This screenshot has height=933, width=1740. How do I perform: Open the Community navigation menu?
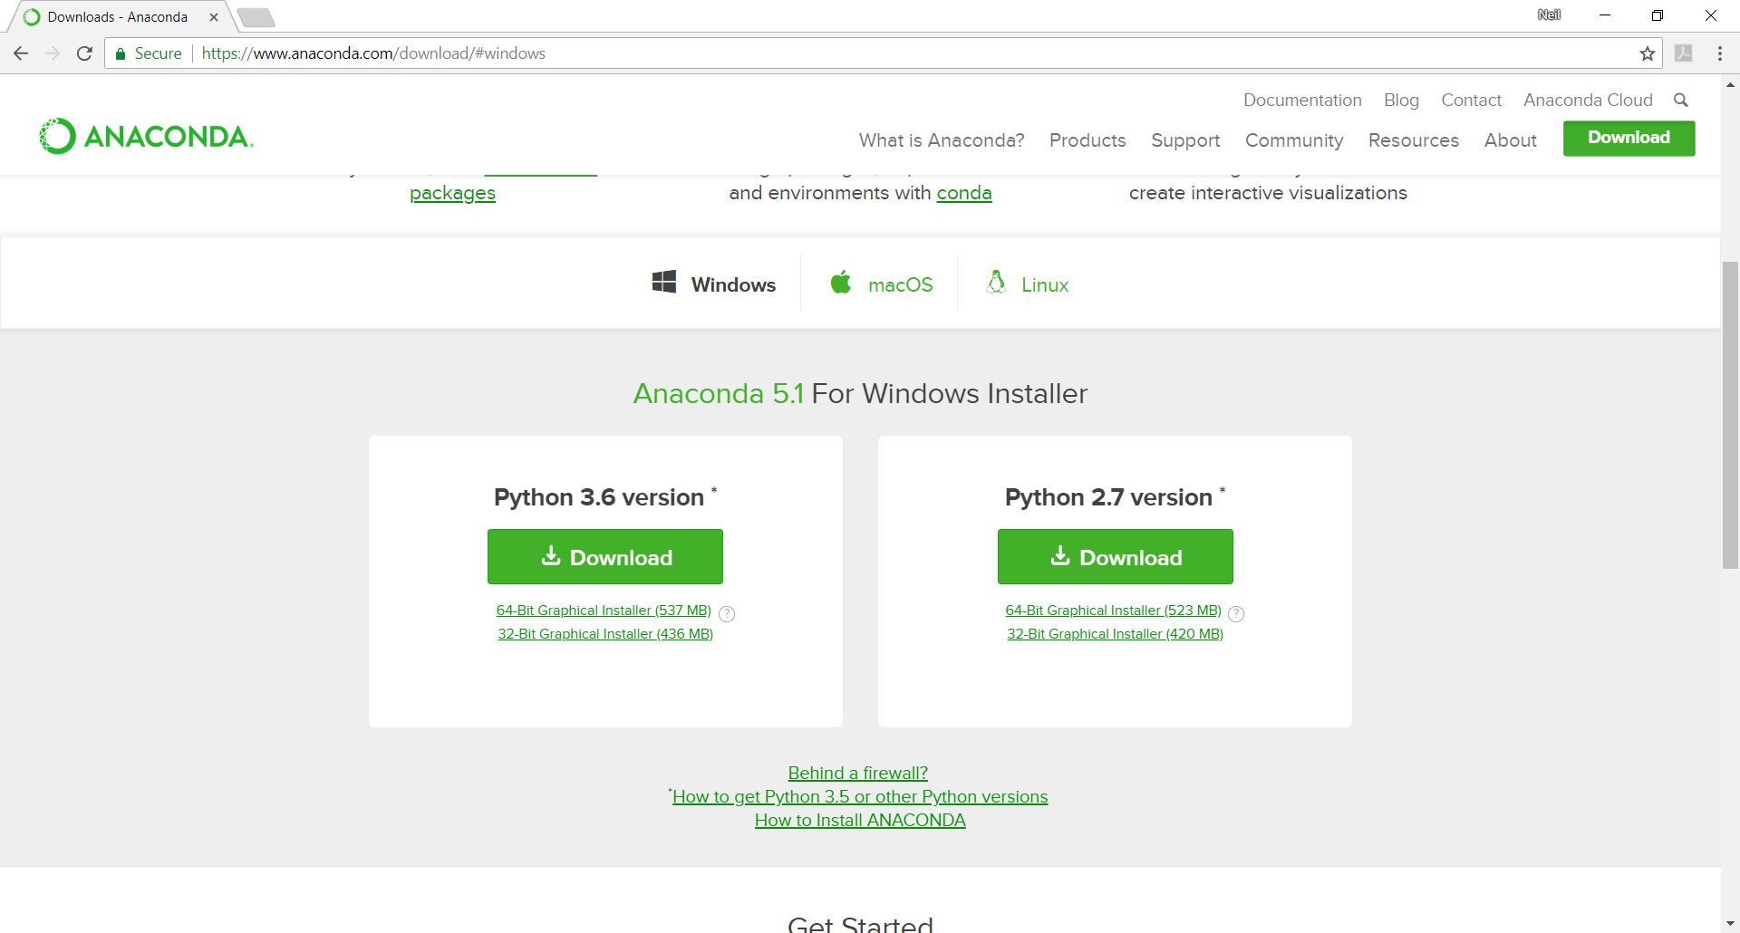[1293, 140]
